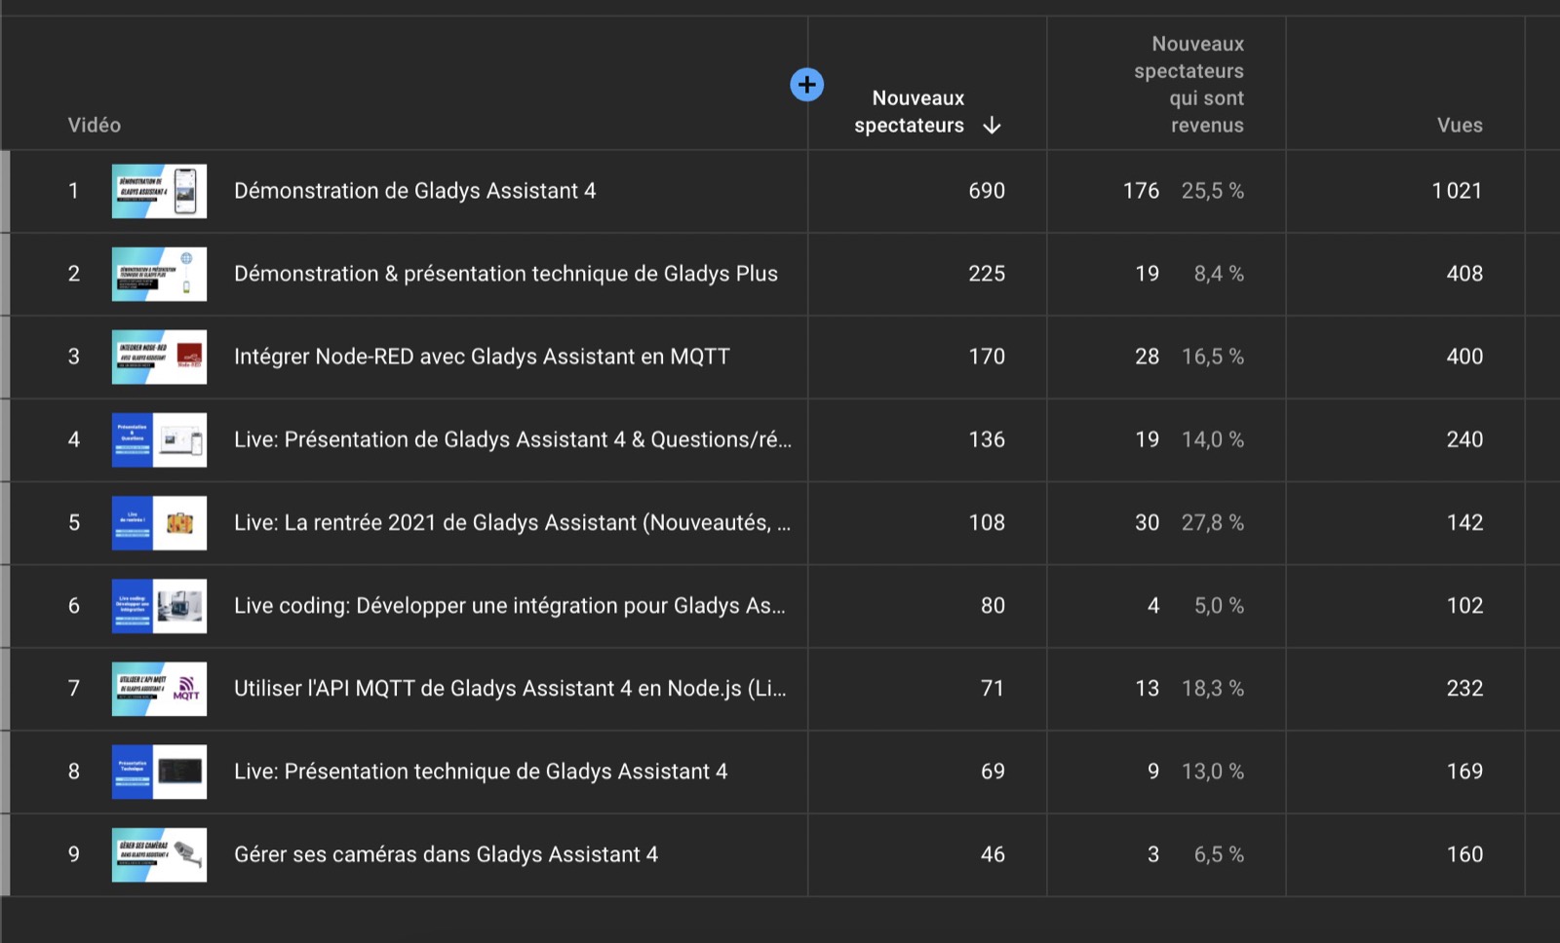Click the camera icon thumbnail for Gérer ses caméras

(x=159, y=854)
